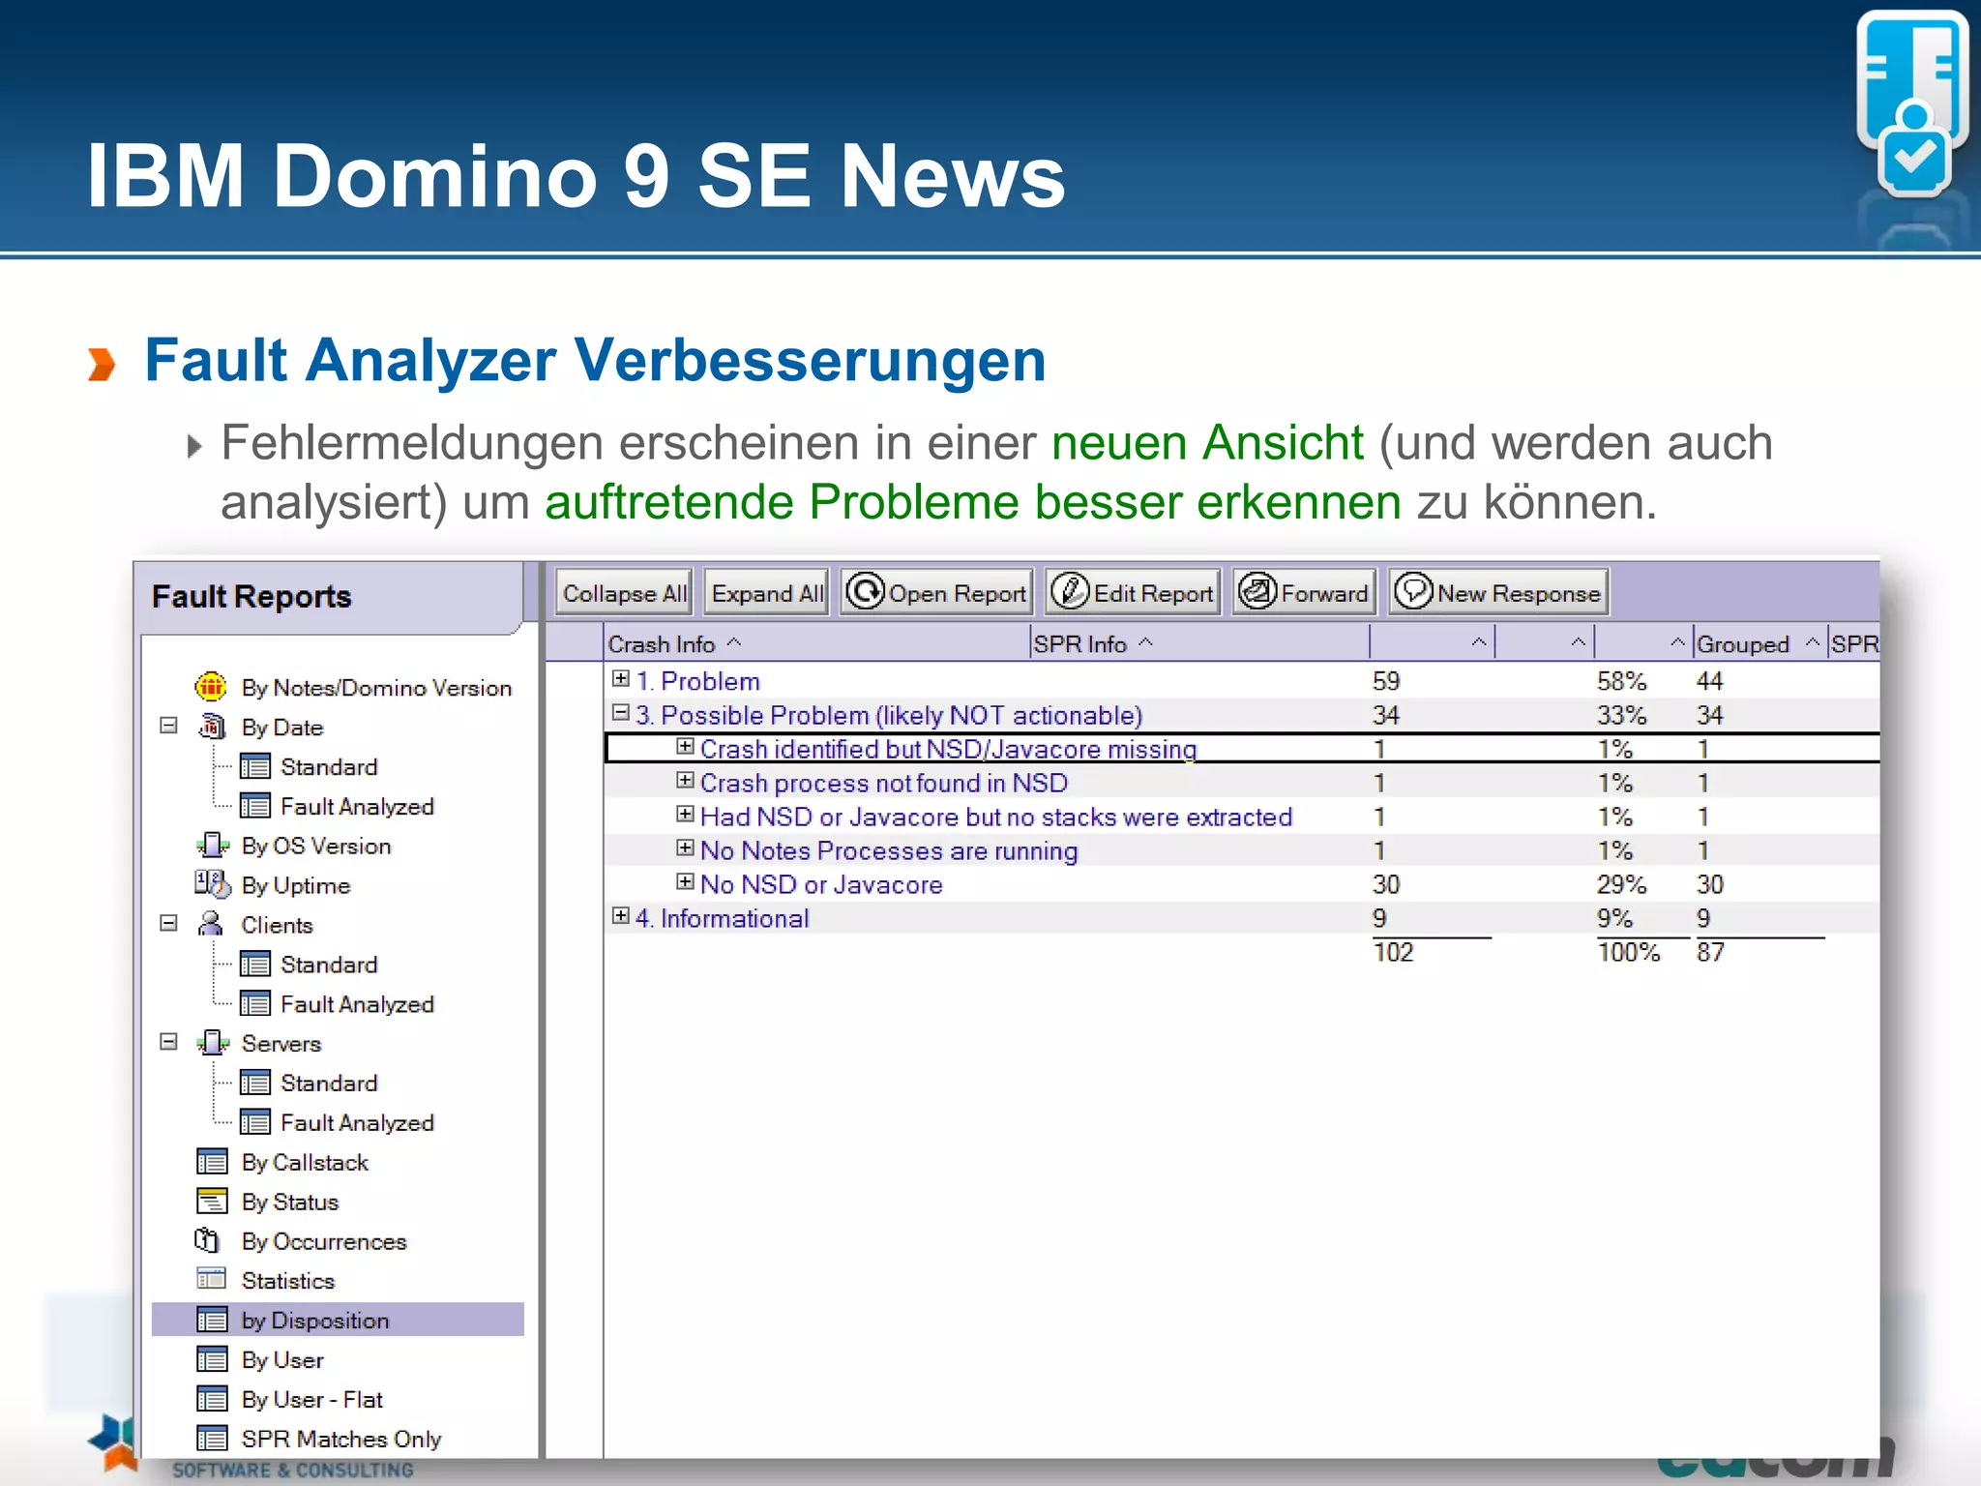Open the By Occurrences view
Viewport: 1981px width, 1486px height.
324,1242
